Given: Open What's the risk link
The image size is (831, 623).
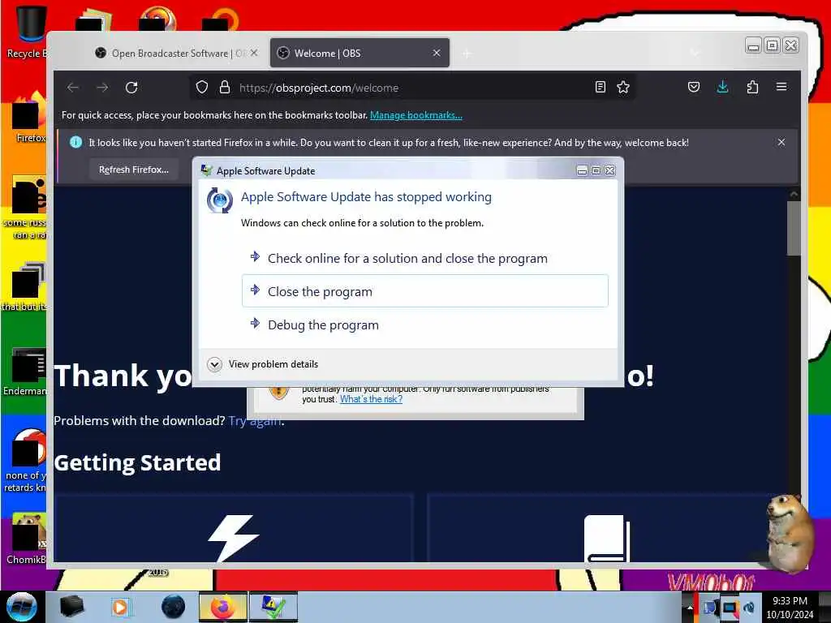Looking at the screenshot, I should coord(371,399).
